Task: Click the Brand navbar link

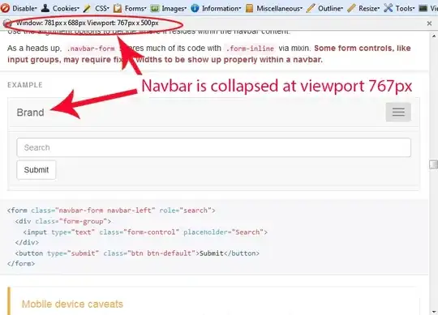Action: [x=31, y=113]
